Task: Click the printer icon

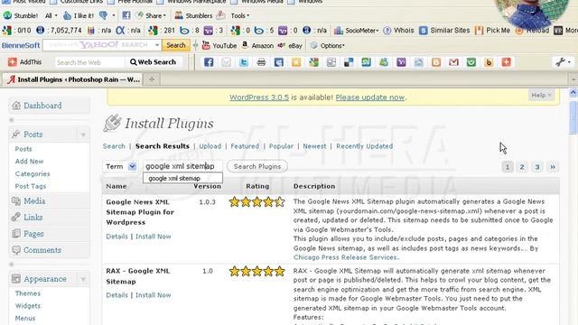Action: [261, 62]
